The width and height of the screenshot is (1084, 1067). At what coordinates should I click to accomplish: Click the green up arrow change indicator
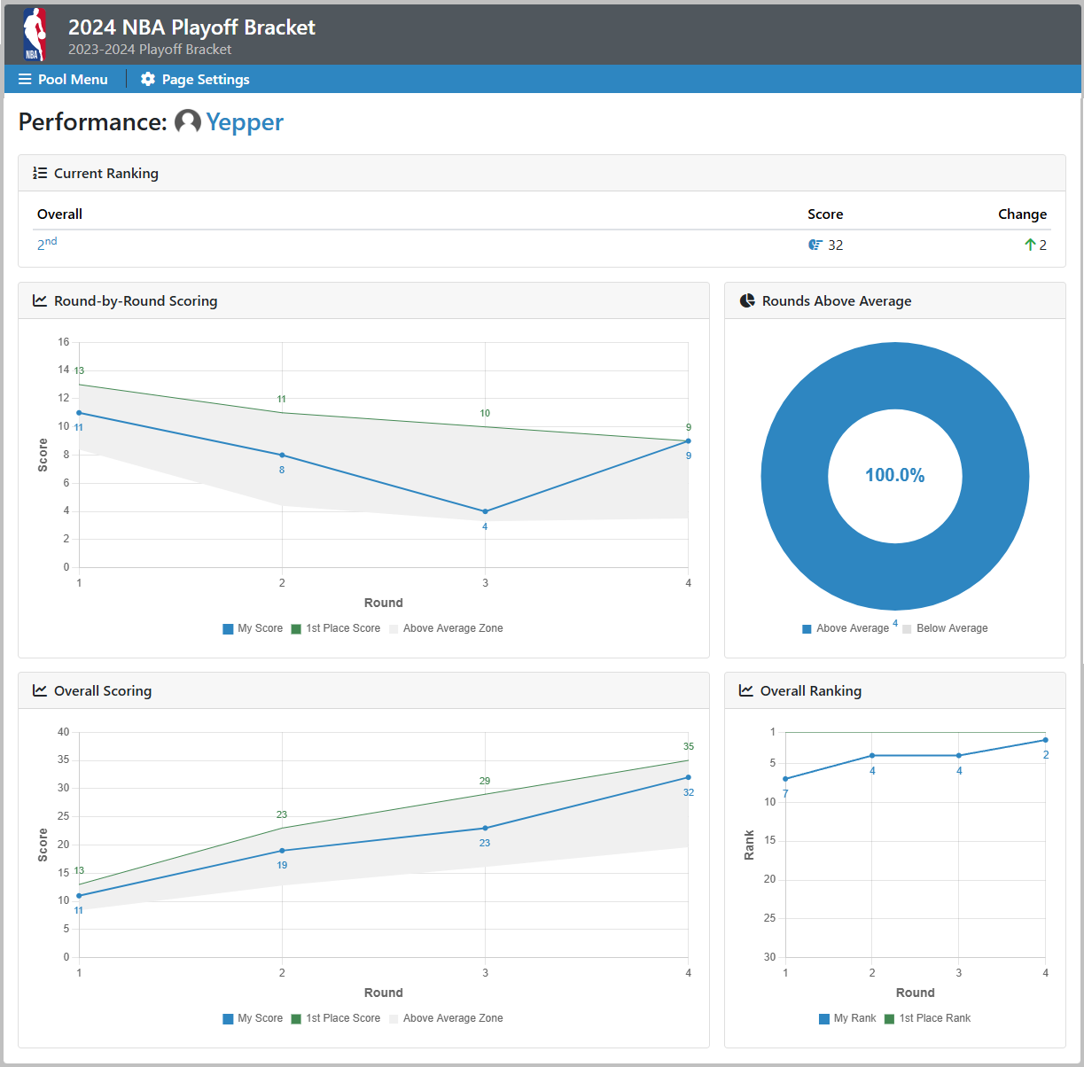(x=1030, y=245)
